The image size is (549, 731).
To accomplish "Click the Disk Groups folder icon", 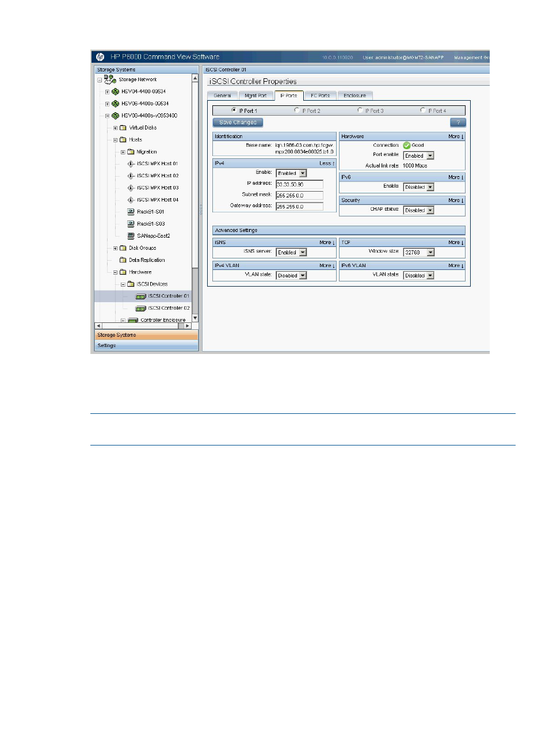I will [x=123, y=248].
